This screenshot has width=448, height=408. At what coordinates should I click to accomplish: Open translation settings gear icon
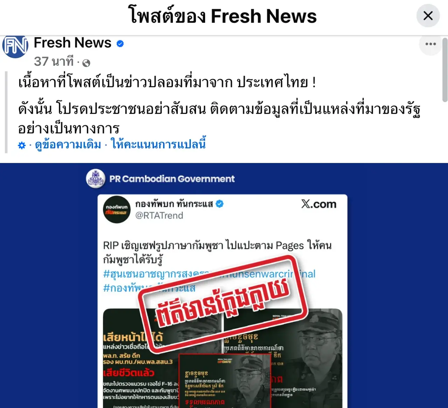pos(22,145)
